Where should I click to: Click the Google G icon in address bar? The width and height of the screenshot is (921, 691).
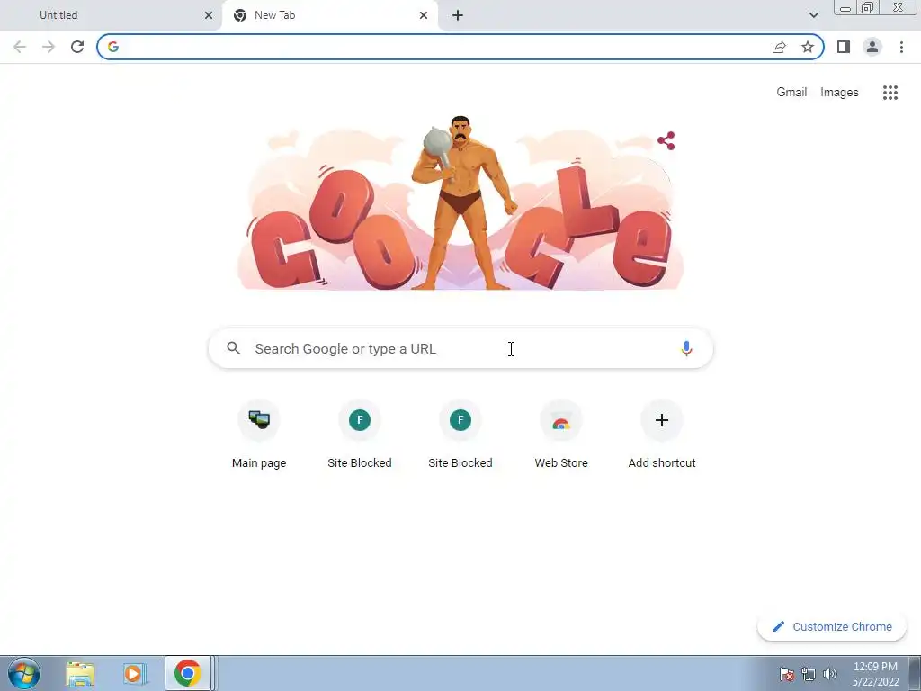coord(113,47)
